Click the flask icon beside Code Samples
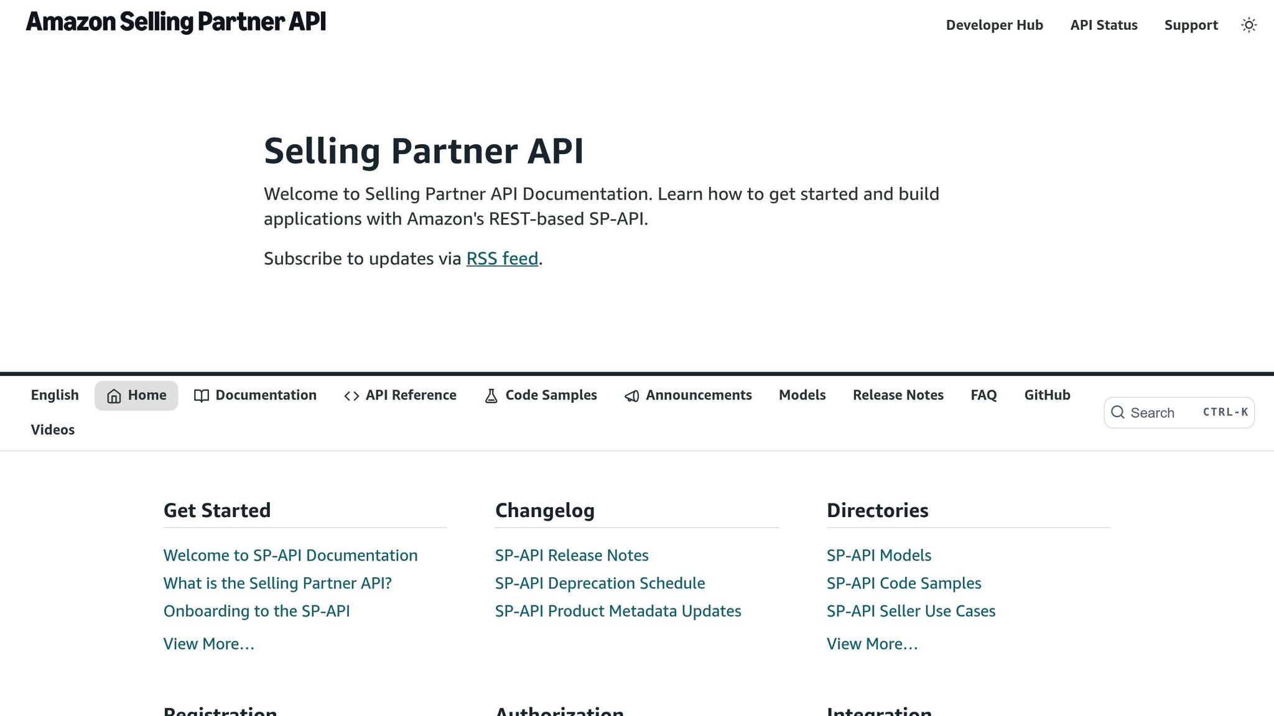This screenshot has height=716, width=1274. [491, 395]
